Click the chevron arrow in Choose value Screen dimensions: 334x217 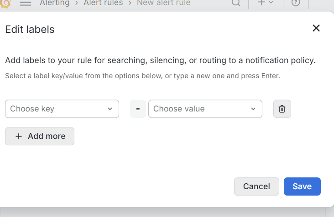click(253, 109)
